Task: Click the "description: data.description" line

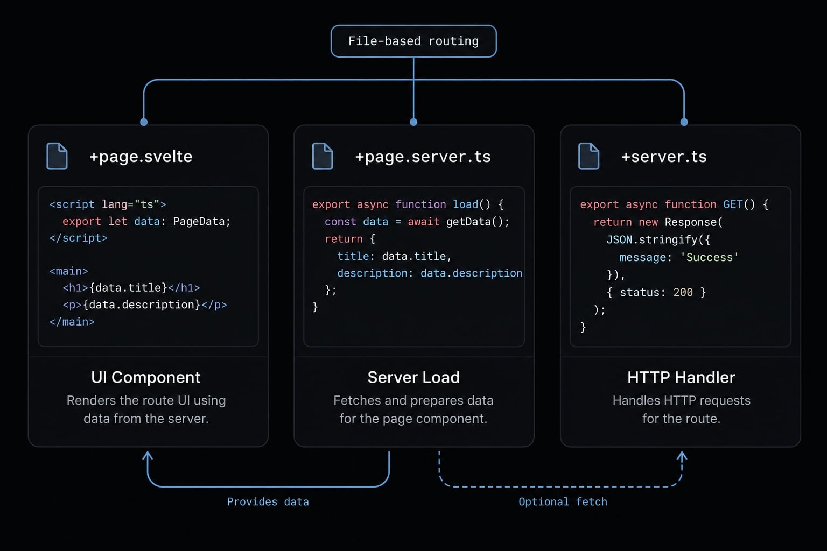Action: point(430,273)
